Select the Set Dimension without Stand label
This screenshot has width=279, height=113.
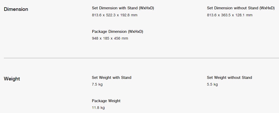[x=241, y=8]
